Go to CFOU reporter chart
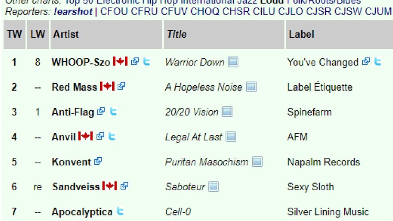393x221 pixels. [x=114, y=12]
